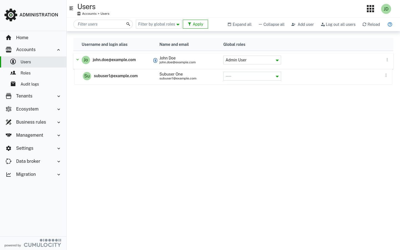Open Filter by global roles dropdown
This screenshot has width=400, height=250.
159,24
